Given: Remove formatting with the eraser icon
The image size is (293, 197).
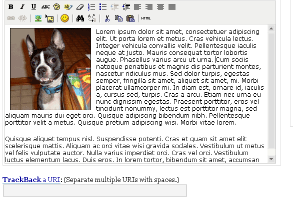Looking at the screenshot, I should point(80,7).
